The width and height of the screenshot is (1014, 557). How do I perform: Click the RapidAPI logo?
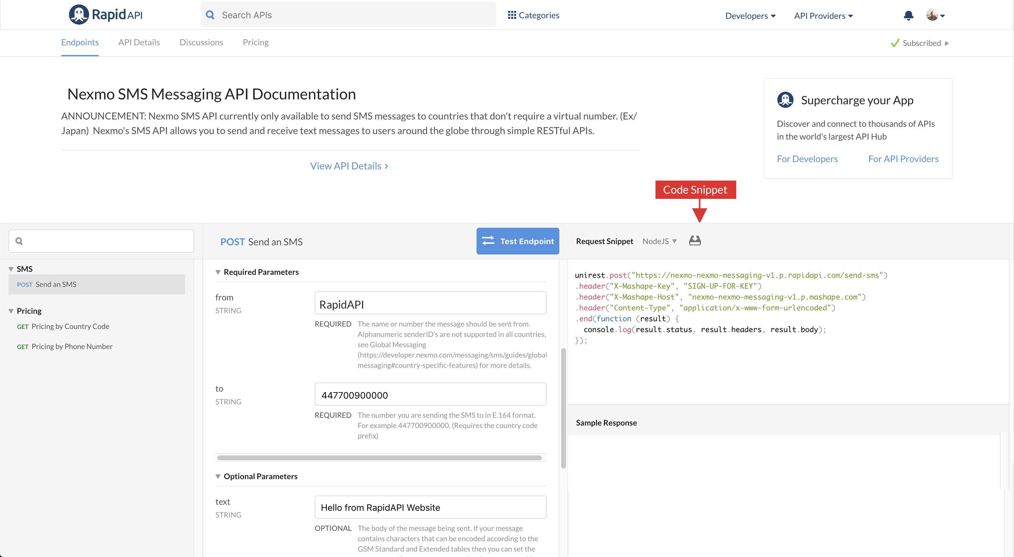coord(106,15)
